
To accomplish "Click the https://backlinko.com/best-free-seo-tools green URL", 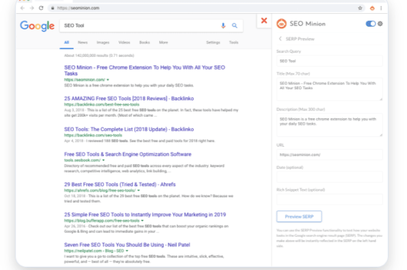I will 101,104.
